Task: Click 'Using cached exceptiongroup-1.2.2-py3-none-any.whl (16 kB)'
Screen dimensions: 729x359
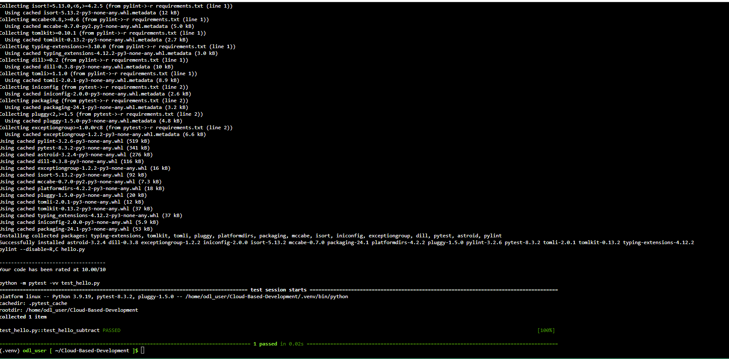Action: tap(85, 168)
